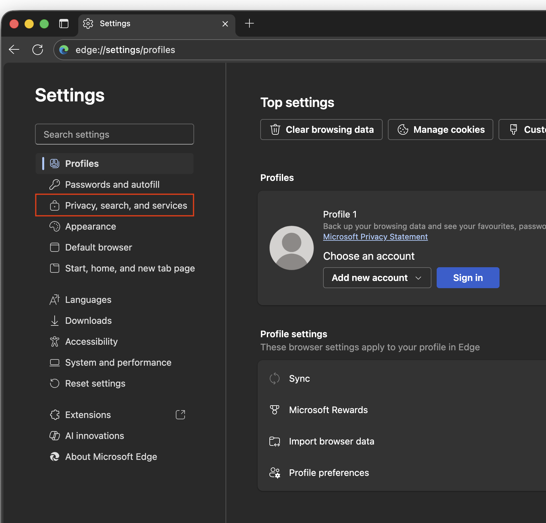
Task: Click the Default browser window icon
Action: 55,247
